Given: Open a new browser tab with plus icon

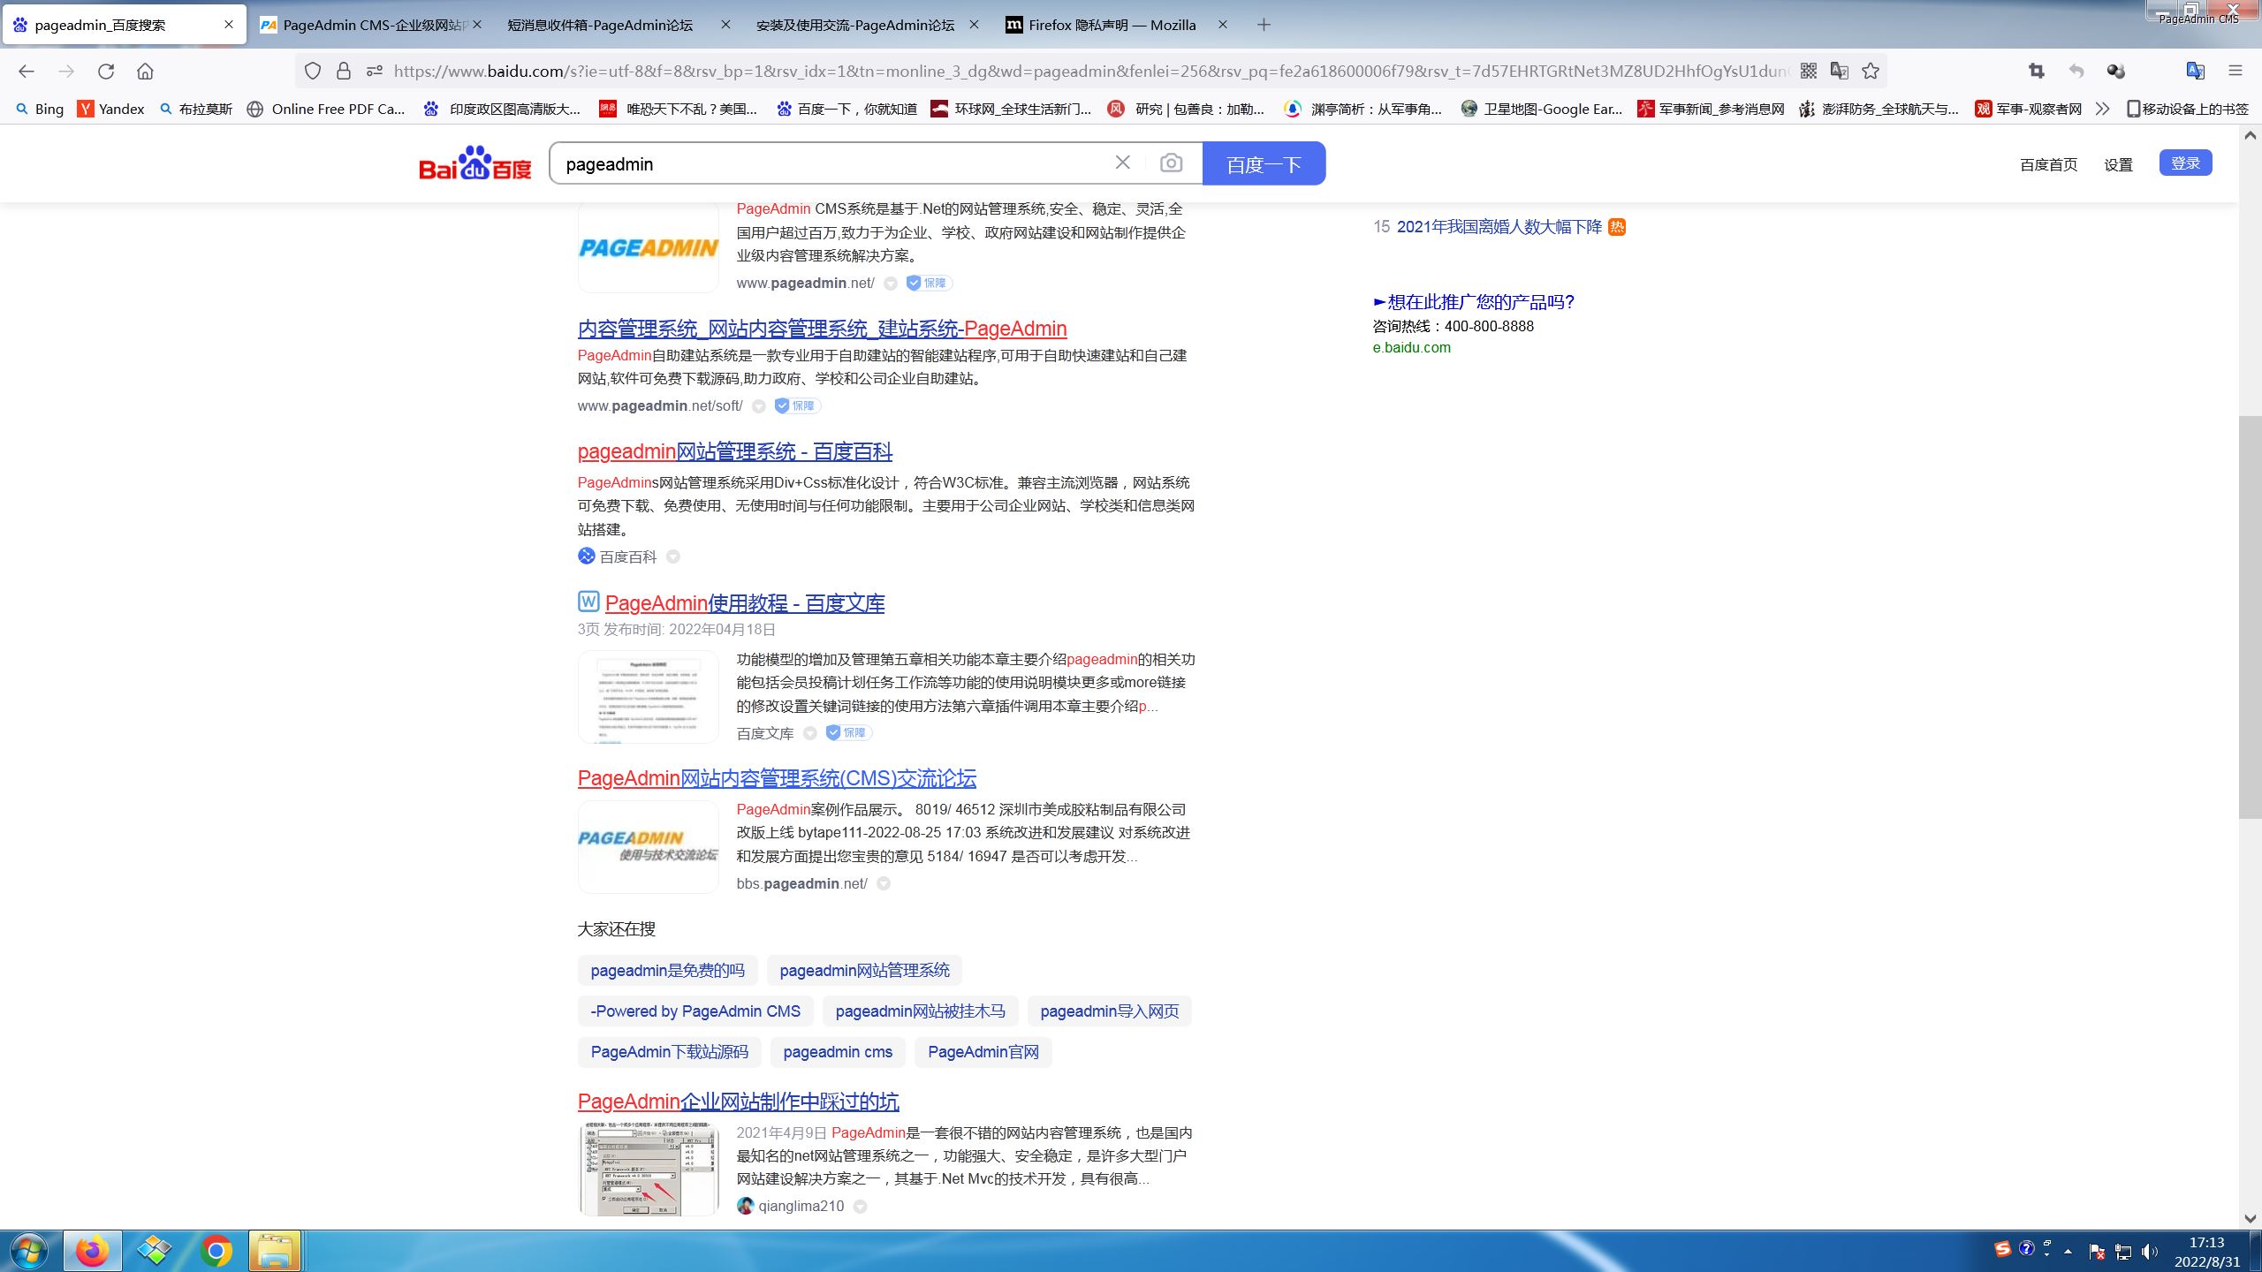Looking at the screenshot, I should pyautogui.click(x=1264, y=25).
